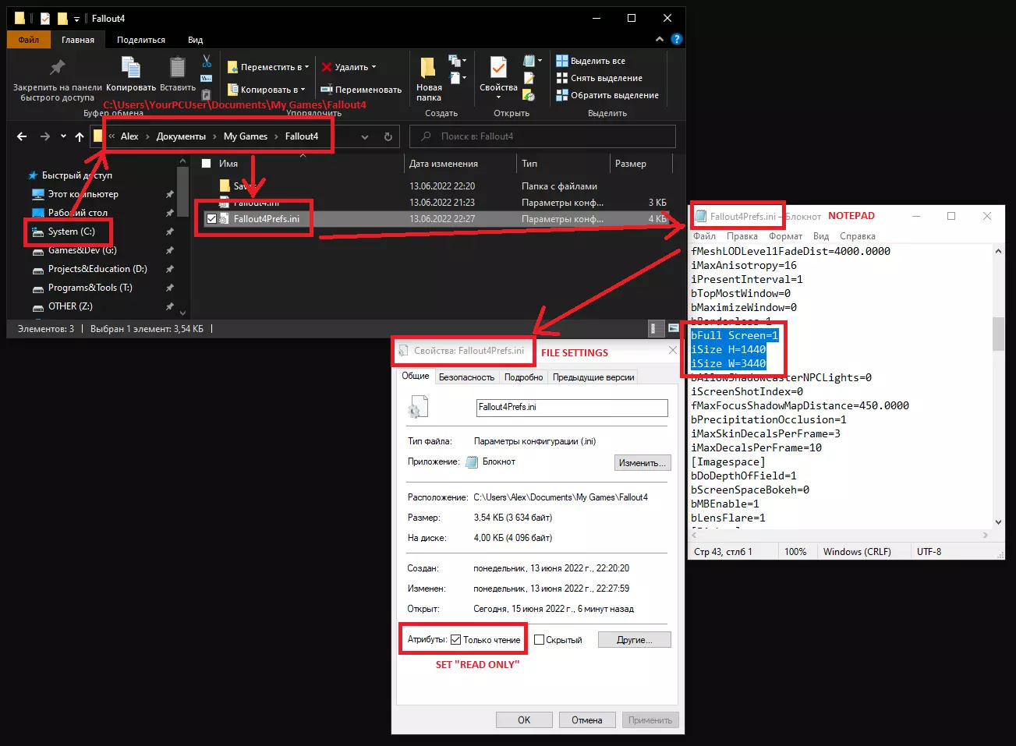Click the Notepad icon beside Блокнот in Properties
Viewport: 1016px width, 746px height.
point(472,462)
